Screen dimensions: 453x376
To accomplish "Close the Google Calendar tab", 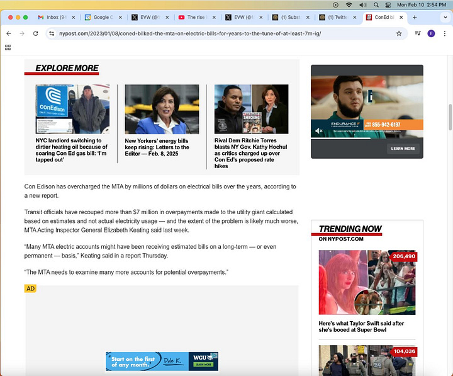I will tap(120, 18).
